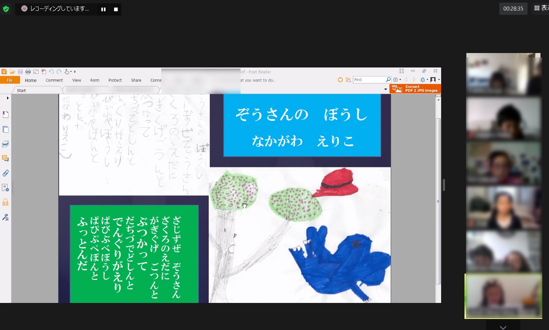The image size is (549, 330).
Task: Open the Pages thumbnail panel icon
Action: 6,129
